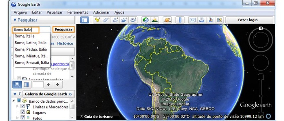
Task: Click the status bar streaming circle icon
Action: [x=268, y=116]
